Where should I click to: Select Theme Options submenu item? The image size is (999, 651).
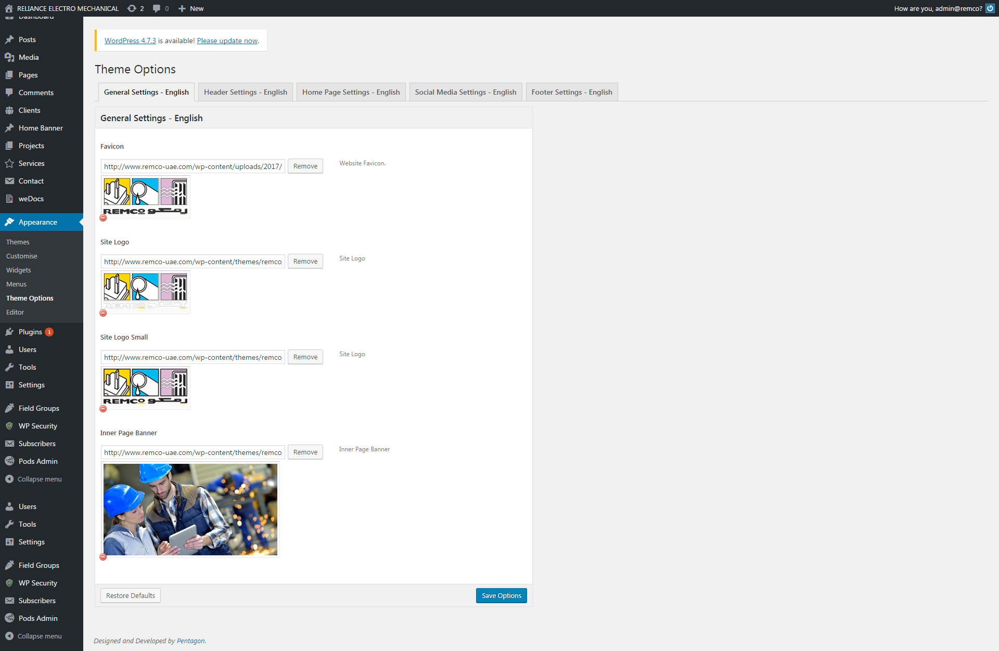point(30,298)
